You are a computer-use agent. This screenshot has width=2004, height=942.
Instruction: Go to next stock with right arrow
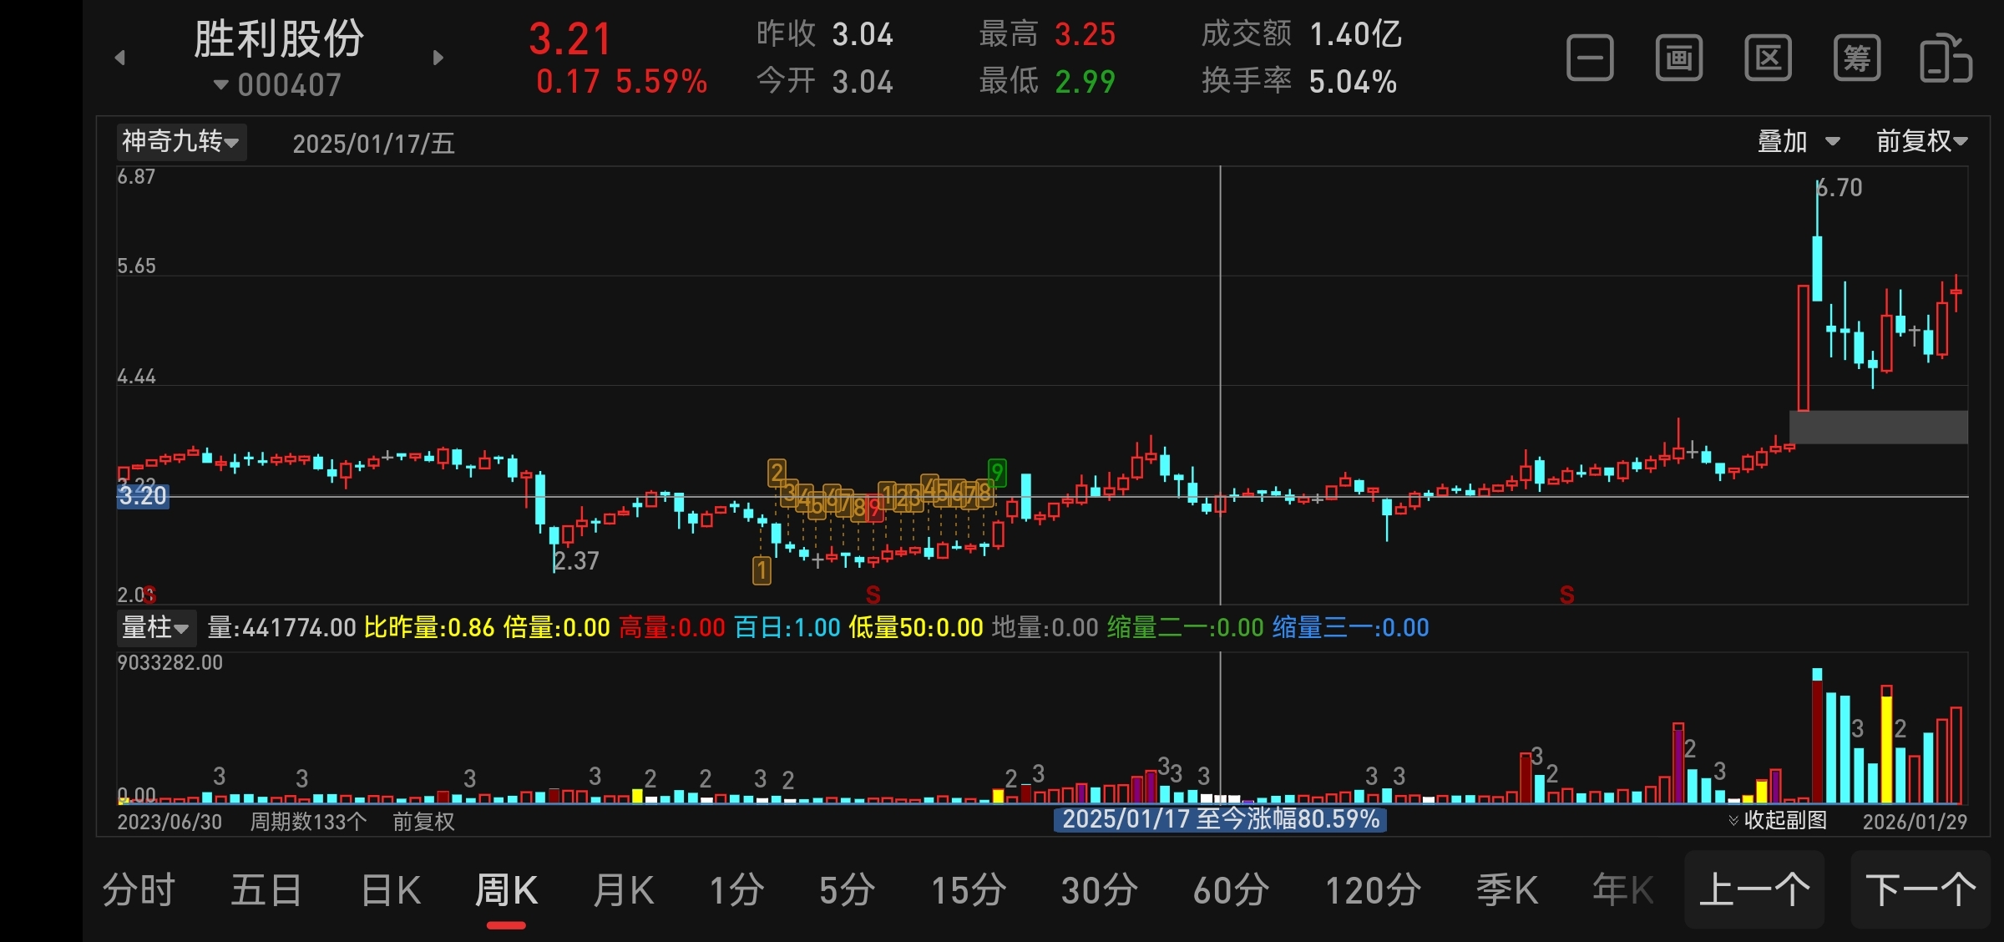(x=438, y=58)
